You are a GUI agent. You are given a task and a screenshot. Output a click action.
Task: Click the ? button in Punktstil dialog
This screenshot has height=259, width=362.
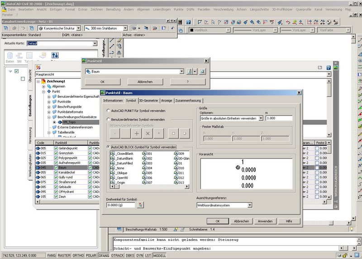click(x=188, y=82)
